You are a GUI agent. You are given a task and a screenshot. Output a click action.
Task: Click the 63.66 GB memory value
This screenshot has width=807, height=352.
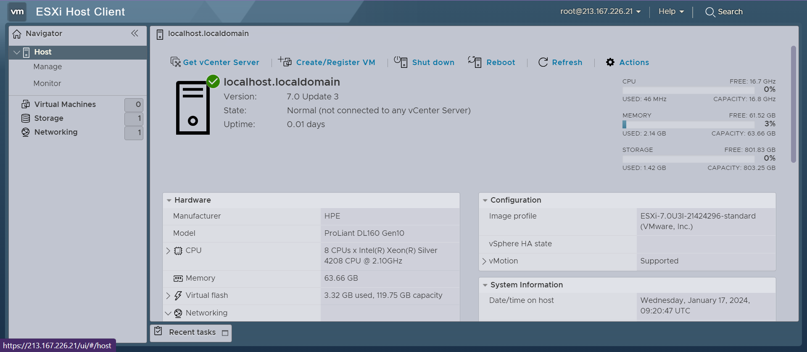(x=341, y=278)
